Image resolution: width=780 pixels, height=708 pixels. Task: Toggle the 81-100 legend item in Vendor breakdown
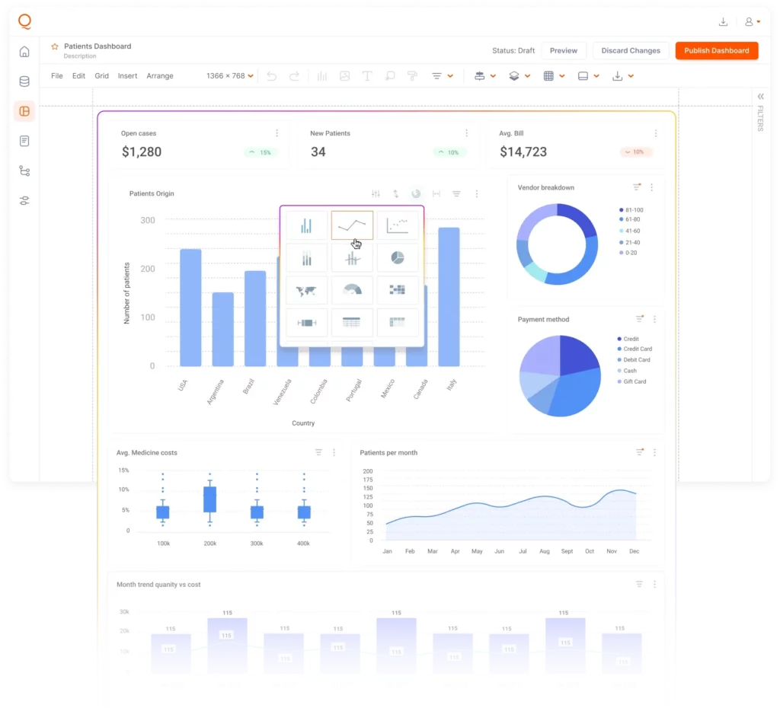coord(631,210)
